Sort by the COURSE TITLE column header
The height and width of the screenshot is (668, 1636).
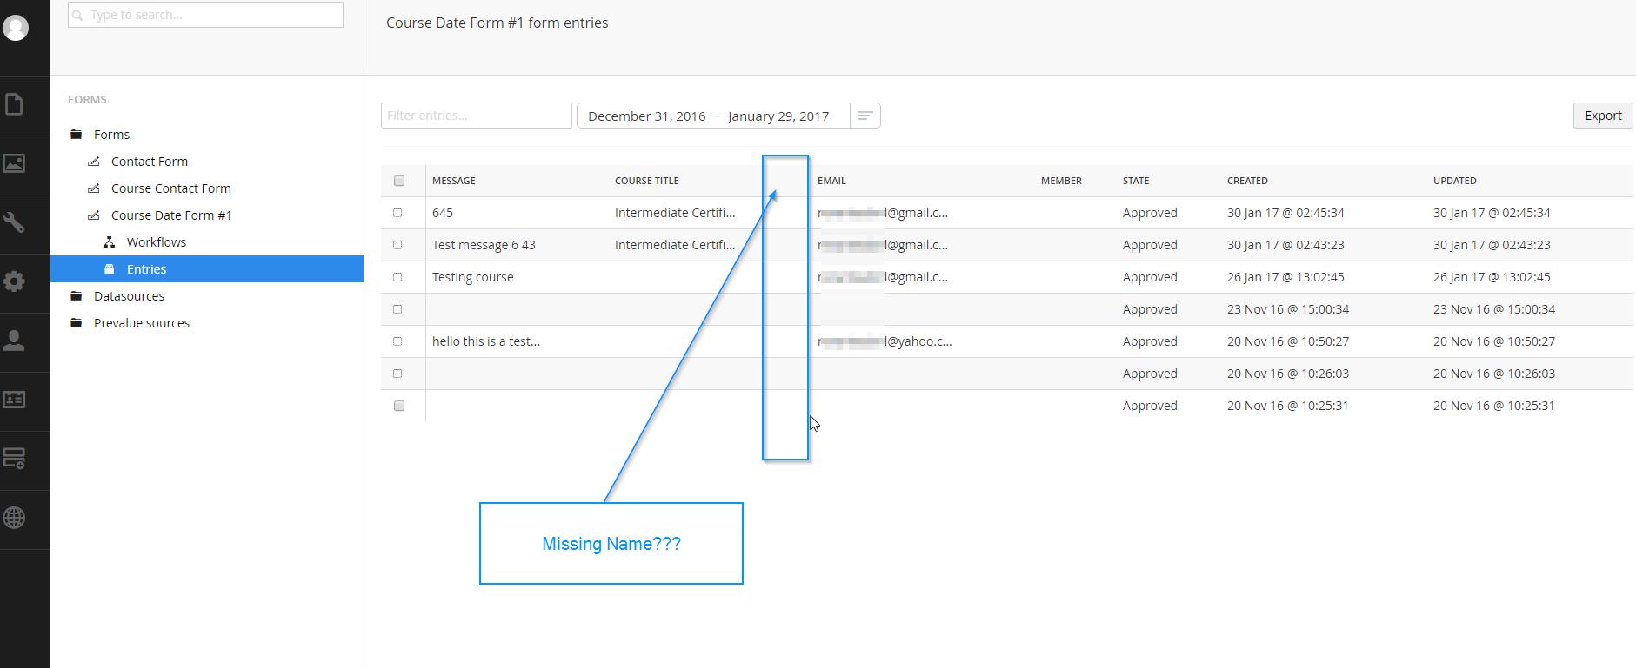647,181
